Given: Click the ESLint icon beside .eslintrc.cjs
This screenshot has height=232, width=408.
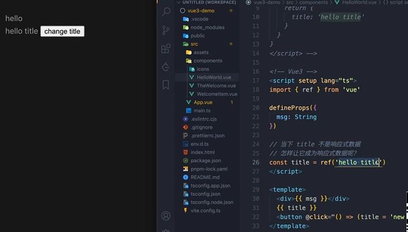Looking at the screenshot, I should coord(186,119).
